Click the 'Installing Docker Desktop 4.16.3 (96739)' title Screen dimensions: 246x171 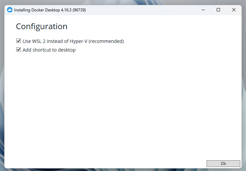point(50,10)
